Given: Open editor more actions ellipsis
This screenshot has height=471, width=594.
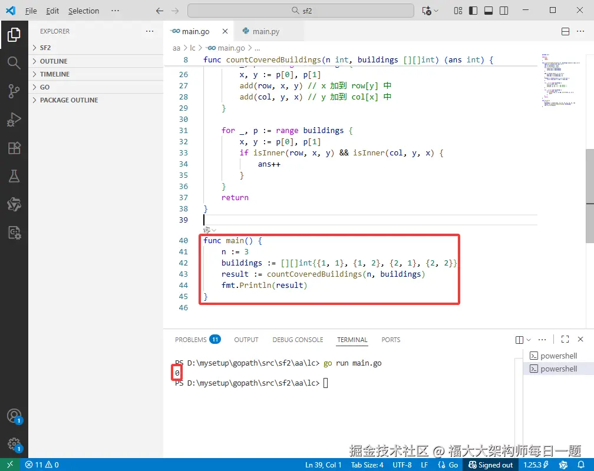Looking at the screenshot, I should [x=580, y=31].
